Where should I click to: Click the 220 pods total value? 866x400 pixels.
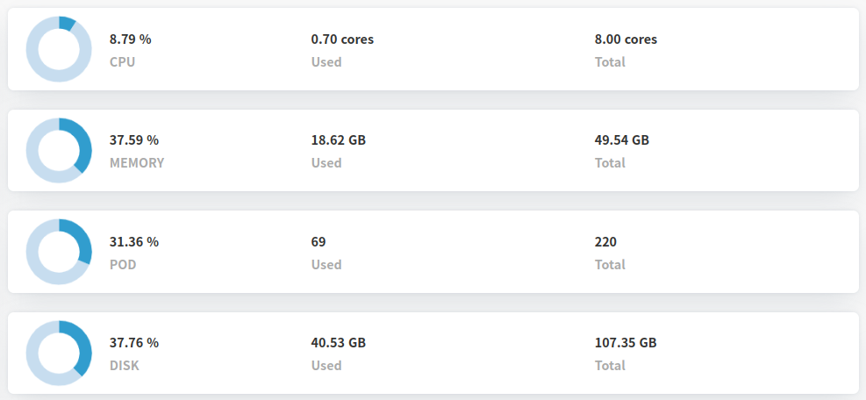[x=605, y=242]
